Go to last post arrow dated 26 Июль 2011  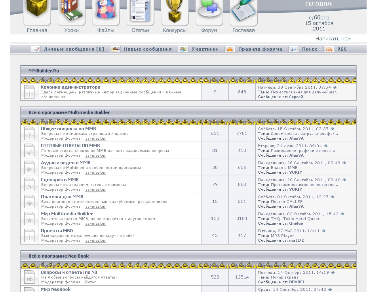click(325, 146)
